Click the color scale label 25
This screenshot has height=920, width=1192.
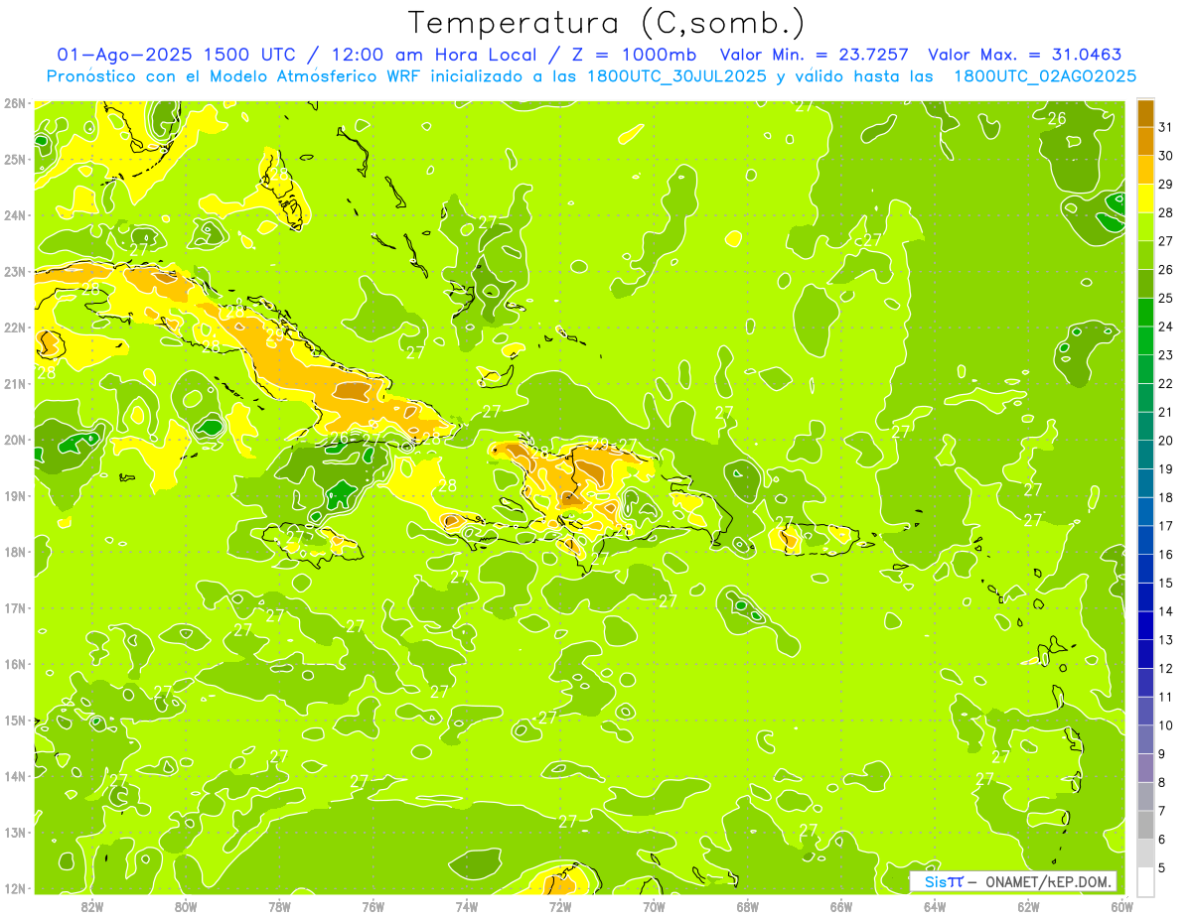(x=1165, y=298)
